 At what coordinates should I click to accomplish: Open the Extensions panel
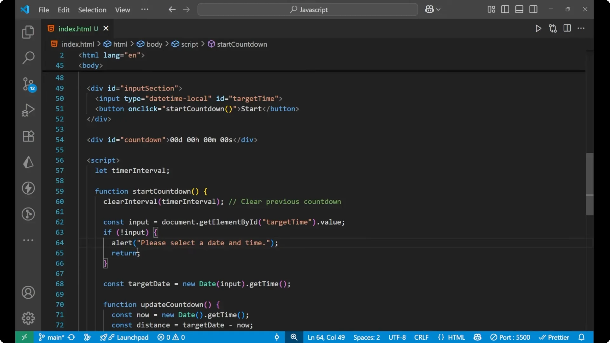(x=28, y=136)
